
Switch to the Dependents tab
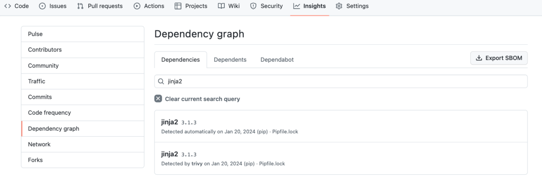click(x=230, y=60)
